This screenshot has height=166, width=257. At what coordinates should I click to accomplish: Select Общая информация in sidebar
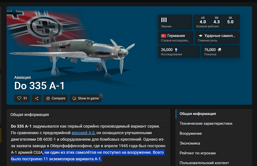click(x=198, y=114)
